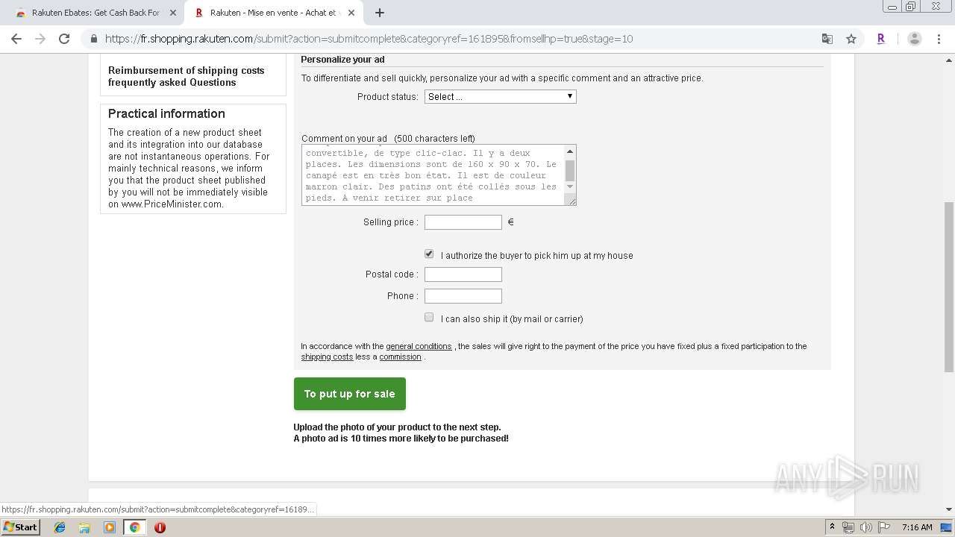The width and height of the screenshot is (955, 537).
Task: Click the browser forward arrow
Action: coord(40,39)
